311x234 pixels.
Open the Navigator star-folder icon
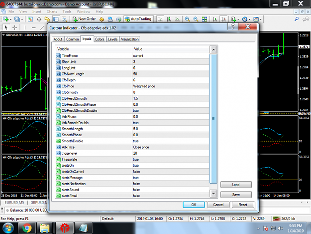tap(47, 19)
